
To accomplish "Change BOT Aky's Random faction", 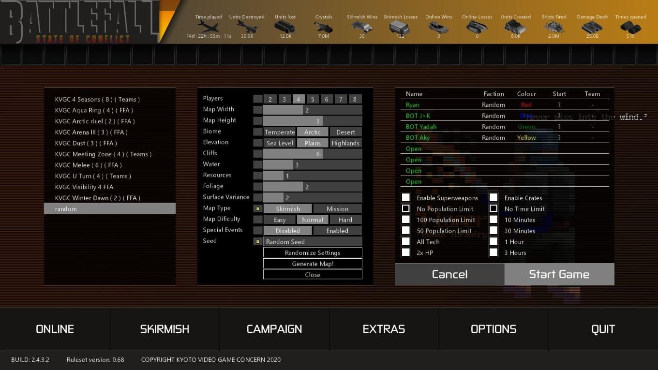I will (x=493, y=137).
